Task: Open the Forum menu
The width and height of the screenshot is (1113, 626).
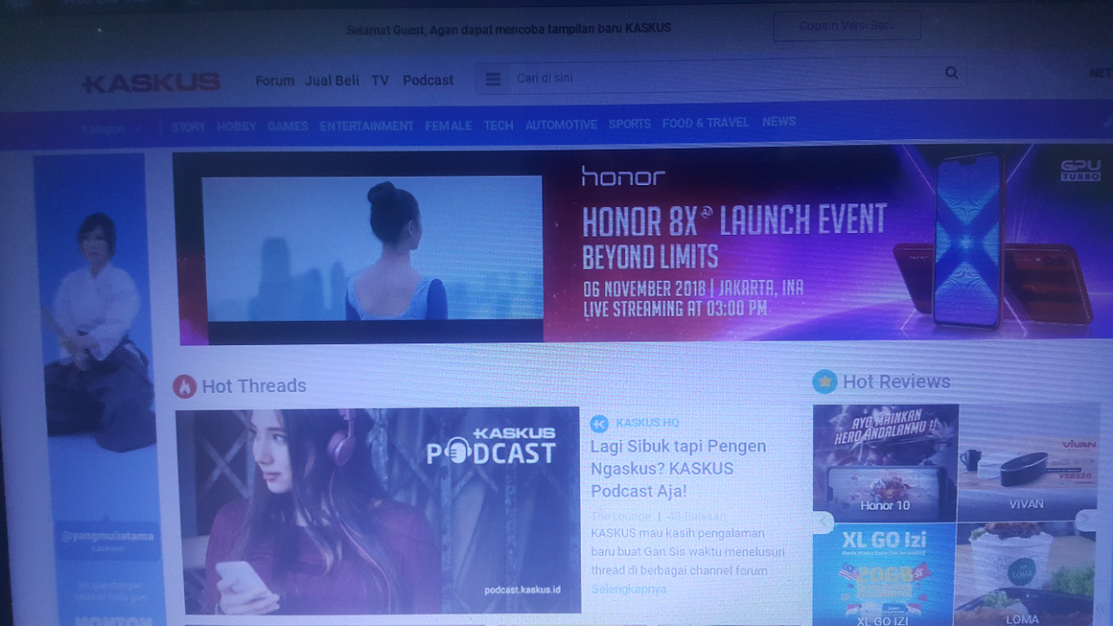Action: (275, 80)
